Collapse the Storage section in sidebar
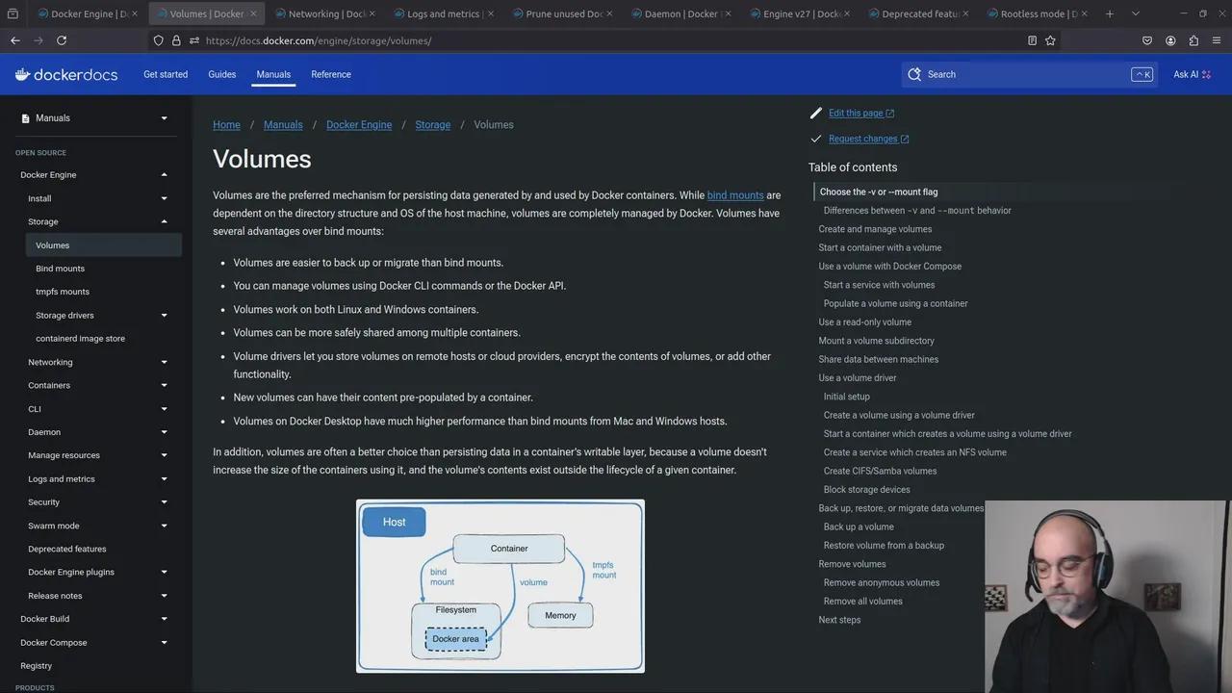Viewport: 1232px width, 693px height. [164, 221]
